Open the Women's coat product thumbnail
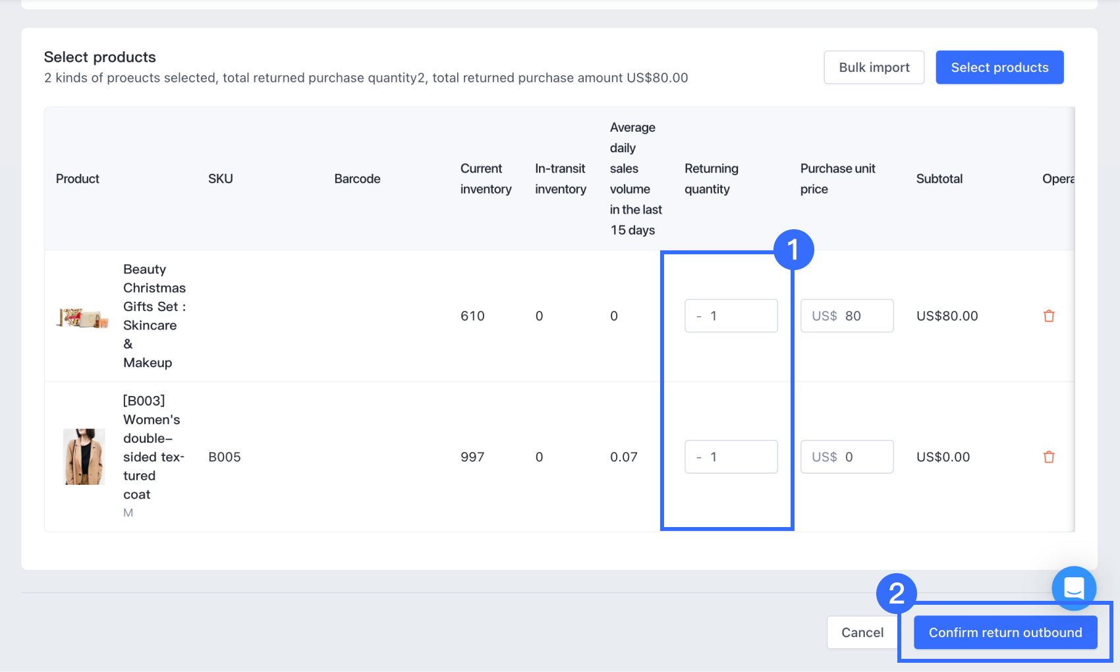This screenshot has width=1120, height=672. 84,457
